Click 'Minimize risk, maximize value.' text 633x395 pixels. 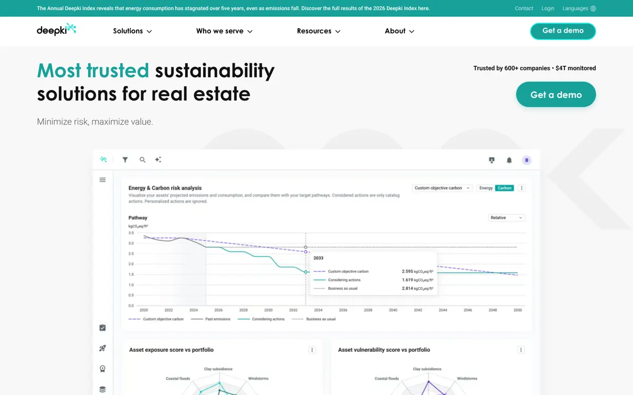[95, 122]
